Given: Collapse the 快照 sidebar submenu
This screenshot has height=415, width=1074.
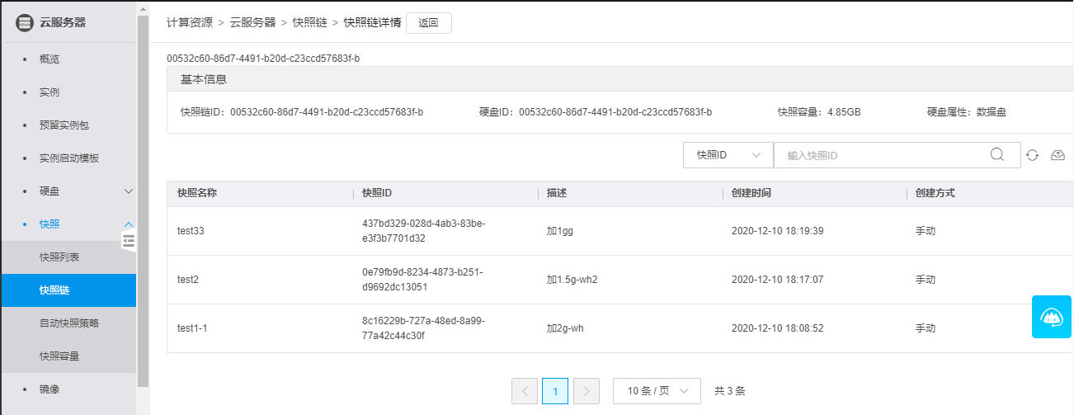Looking at the screenshot, I should (128, 224).
